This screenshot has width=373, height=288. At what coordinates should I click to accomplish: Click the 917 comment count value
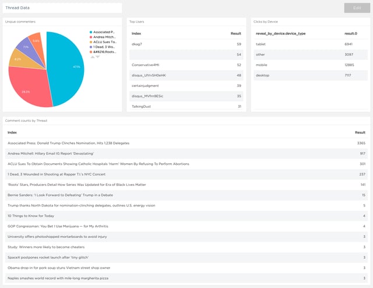tap(363, 153)
